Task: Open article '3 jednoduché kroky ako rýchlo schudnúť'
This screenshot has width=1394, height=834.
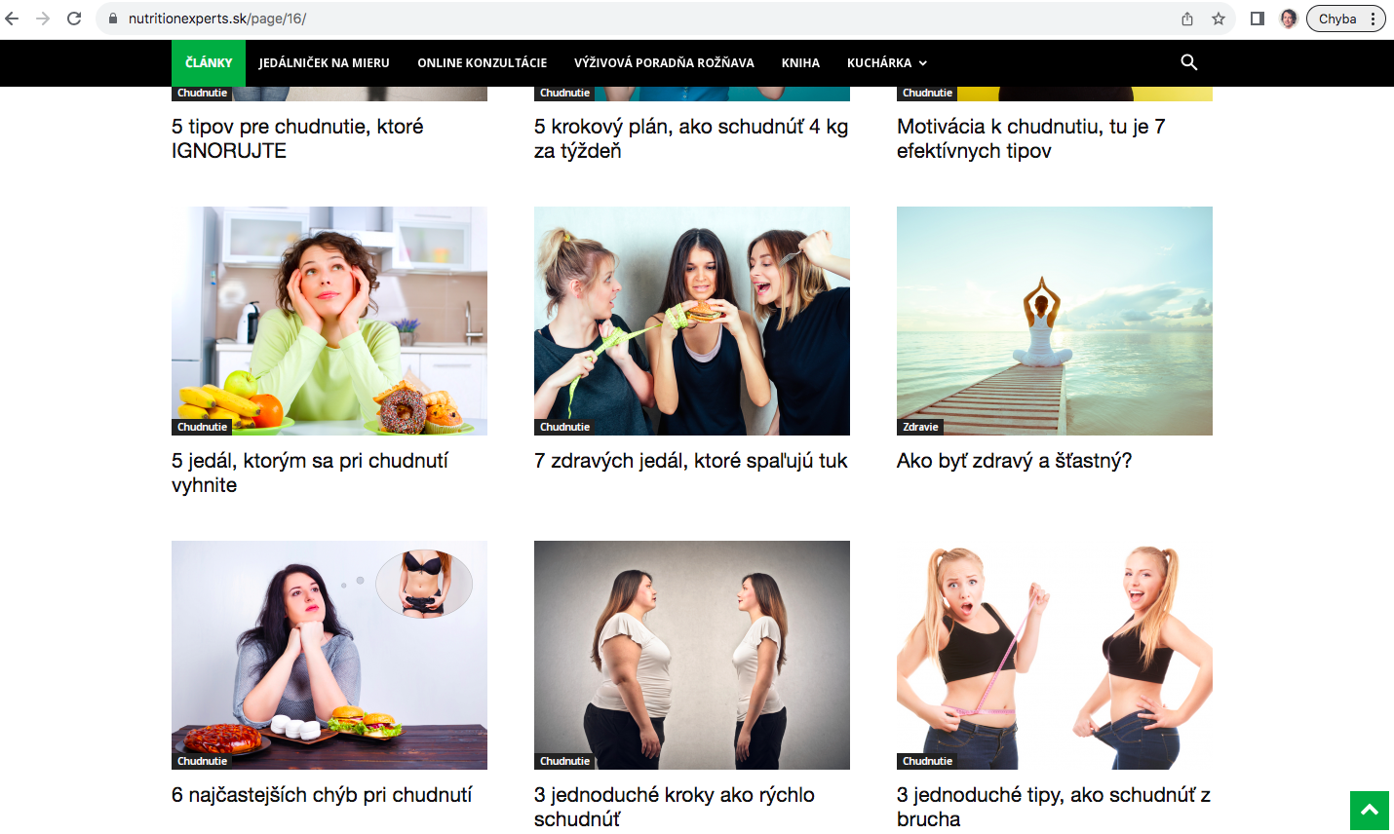Action: point(675,807)
